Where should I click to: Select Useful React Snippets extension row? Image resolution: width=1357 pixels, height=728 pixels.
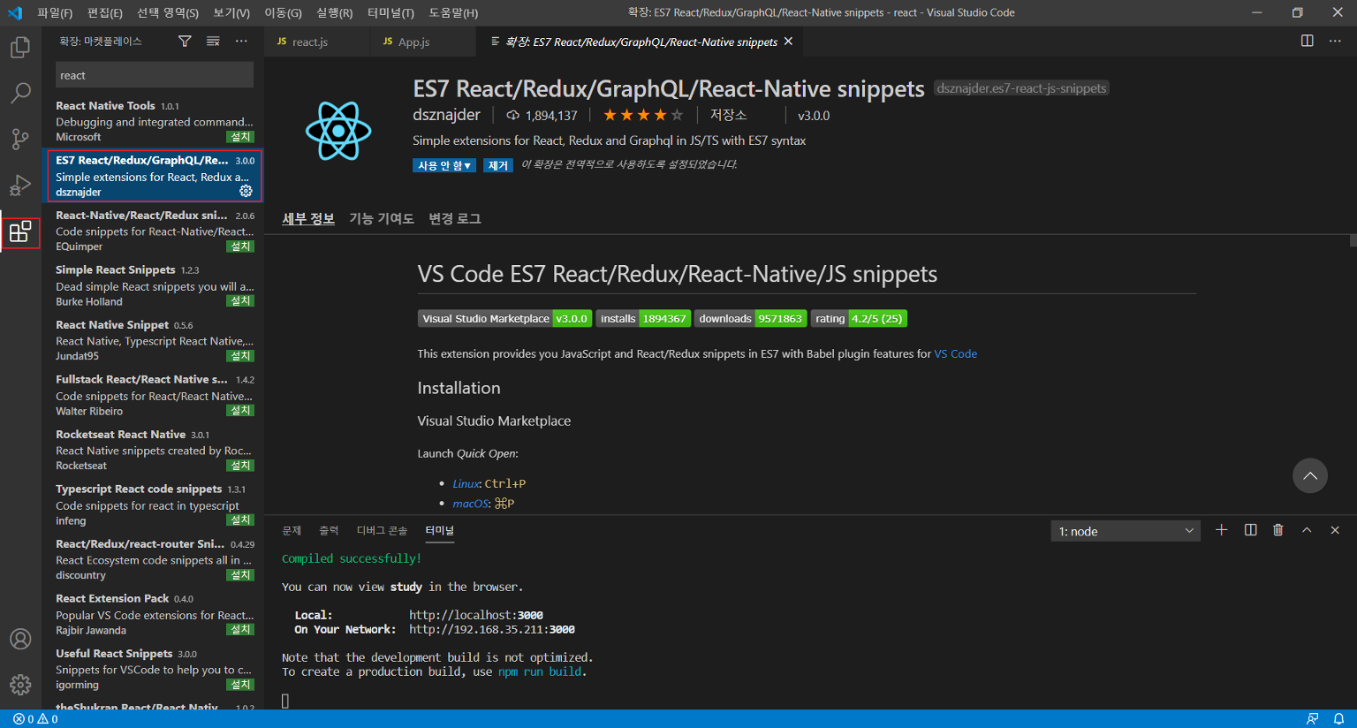tap(155, 669)
